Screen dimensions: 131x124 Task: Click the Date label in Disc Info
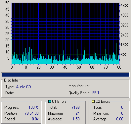pyautogui.click(x=10, y=93)
